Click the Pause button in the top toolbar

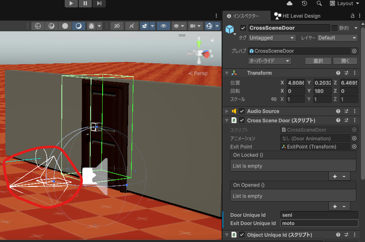coord(85,3)
